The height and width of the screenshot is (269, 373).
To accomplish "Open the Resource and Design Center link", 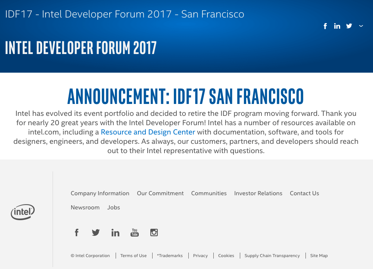I will (148, 132).
